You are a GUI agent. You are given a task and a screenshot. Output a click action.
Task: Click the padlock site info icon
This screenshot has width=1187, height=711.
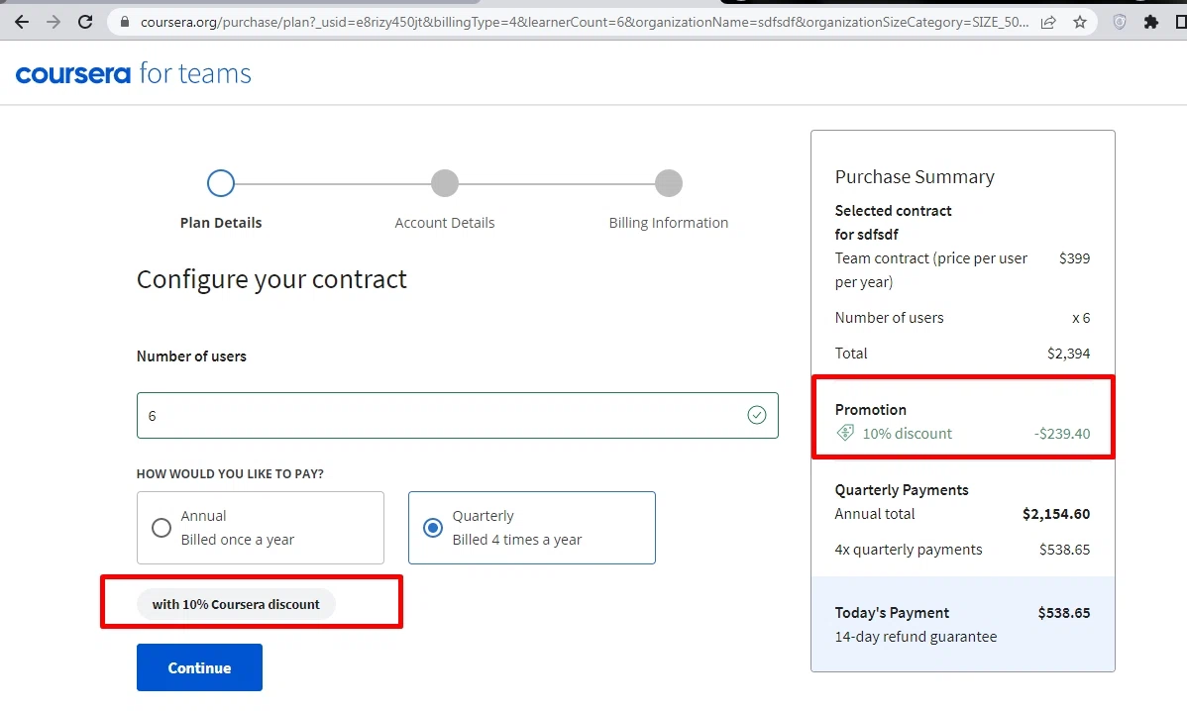[x=123, y=22]
